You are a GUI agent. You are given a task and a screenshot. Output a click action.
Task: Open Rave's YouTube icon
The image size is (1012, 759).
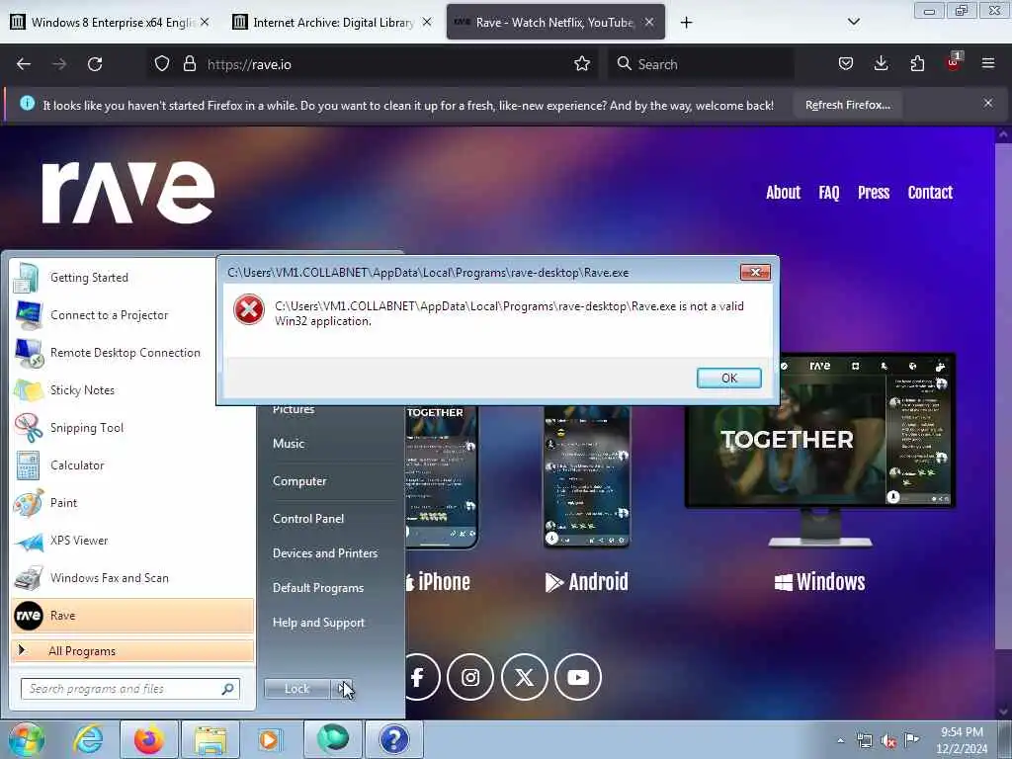[578, 677]
